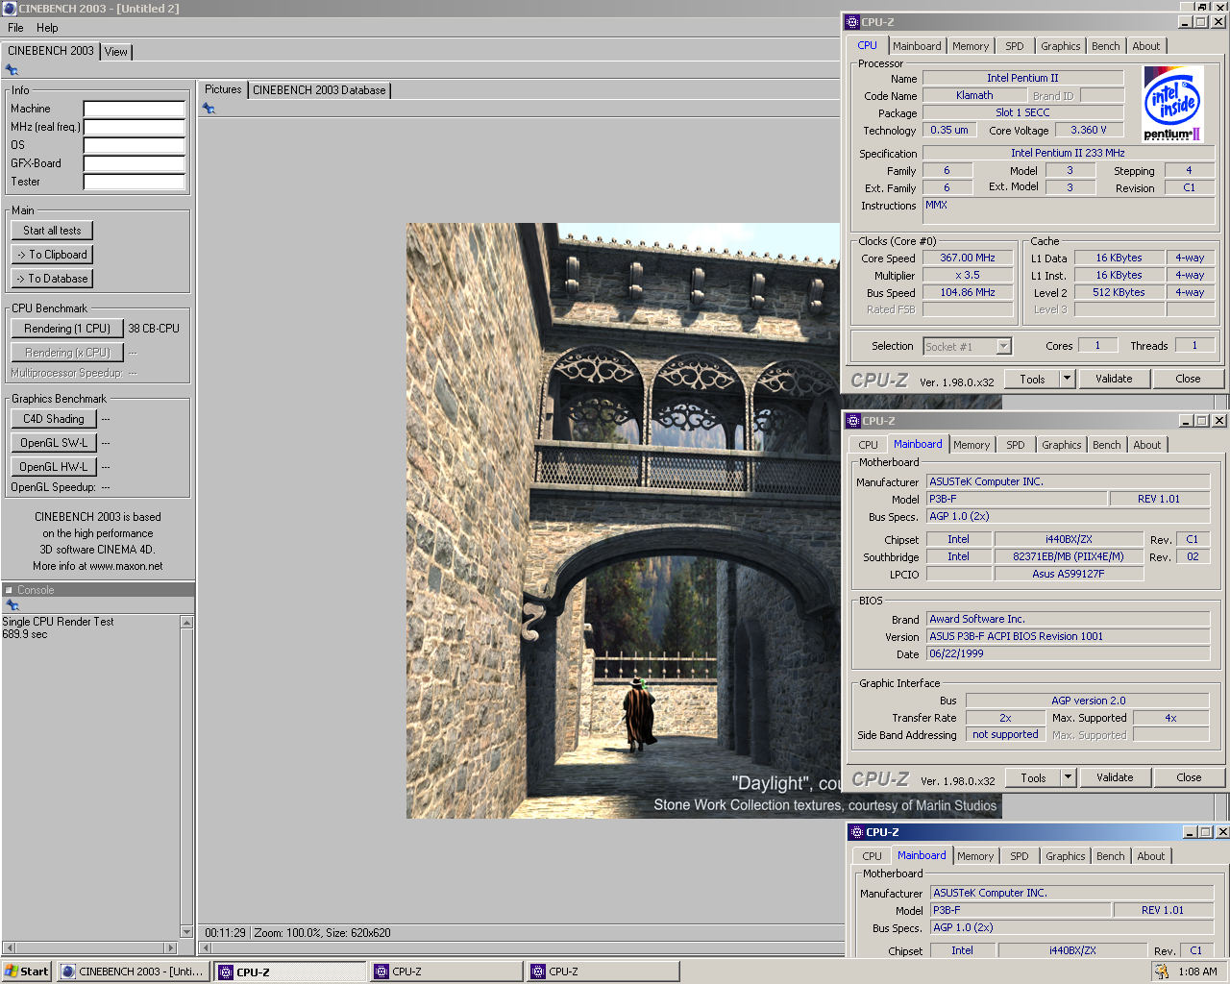Click the middle CPU-Z window title icon

(853, 421)
